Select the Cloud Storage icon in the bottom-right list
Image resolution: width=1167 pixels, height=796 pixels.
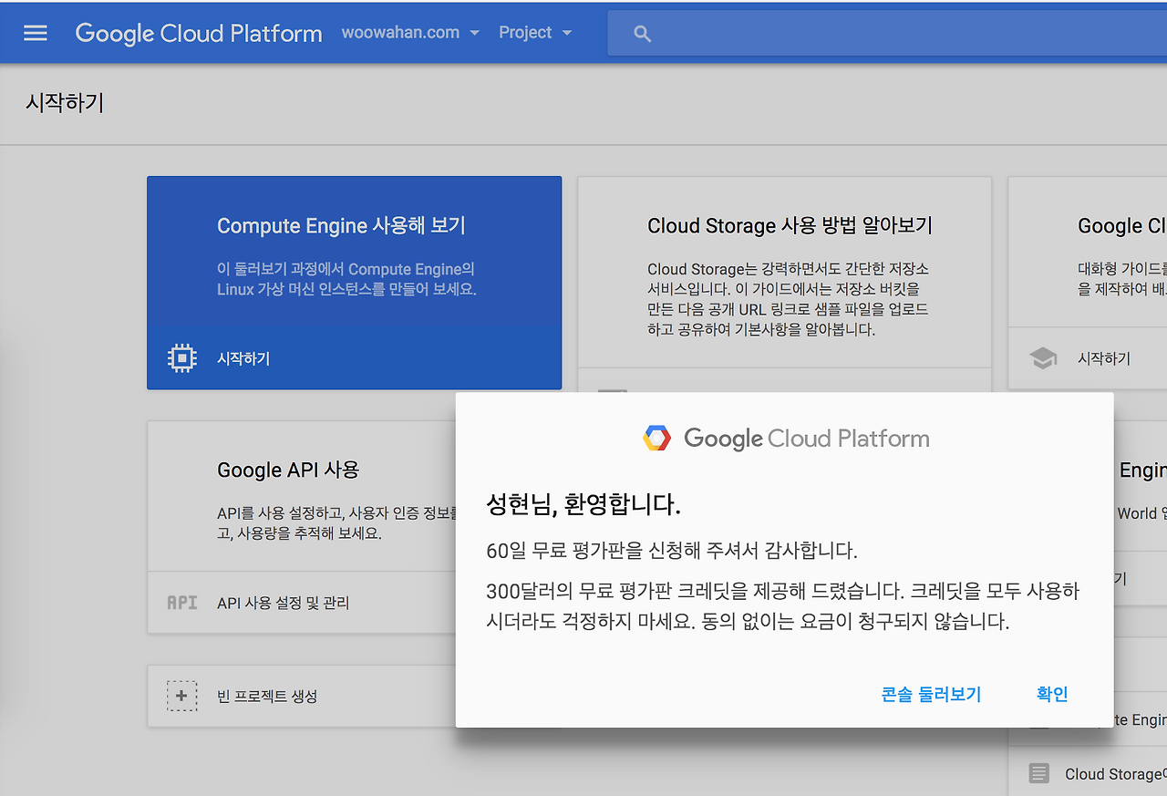coord(1038,773)
